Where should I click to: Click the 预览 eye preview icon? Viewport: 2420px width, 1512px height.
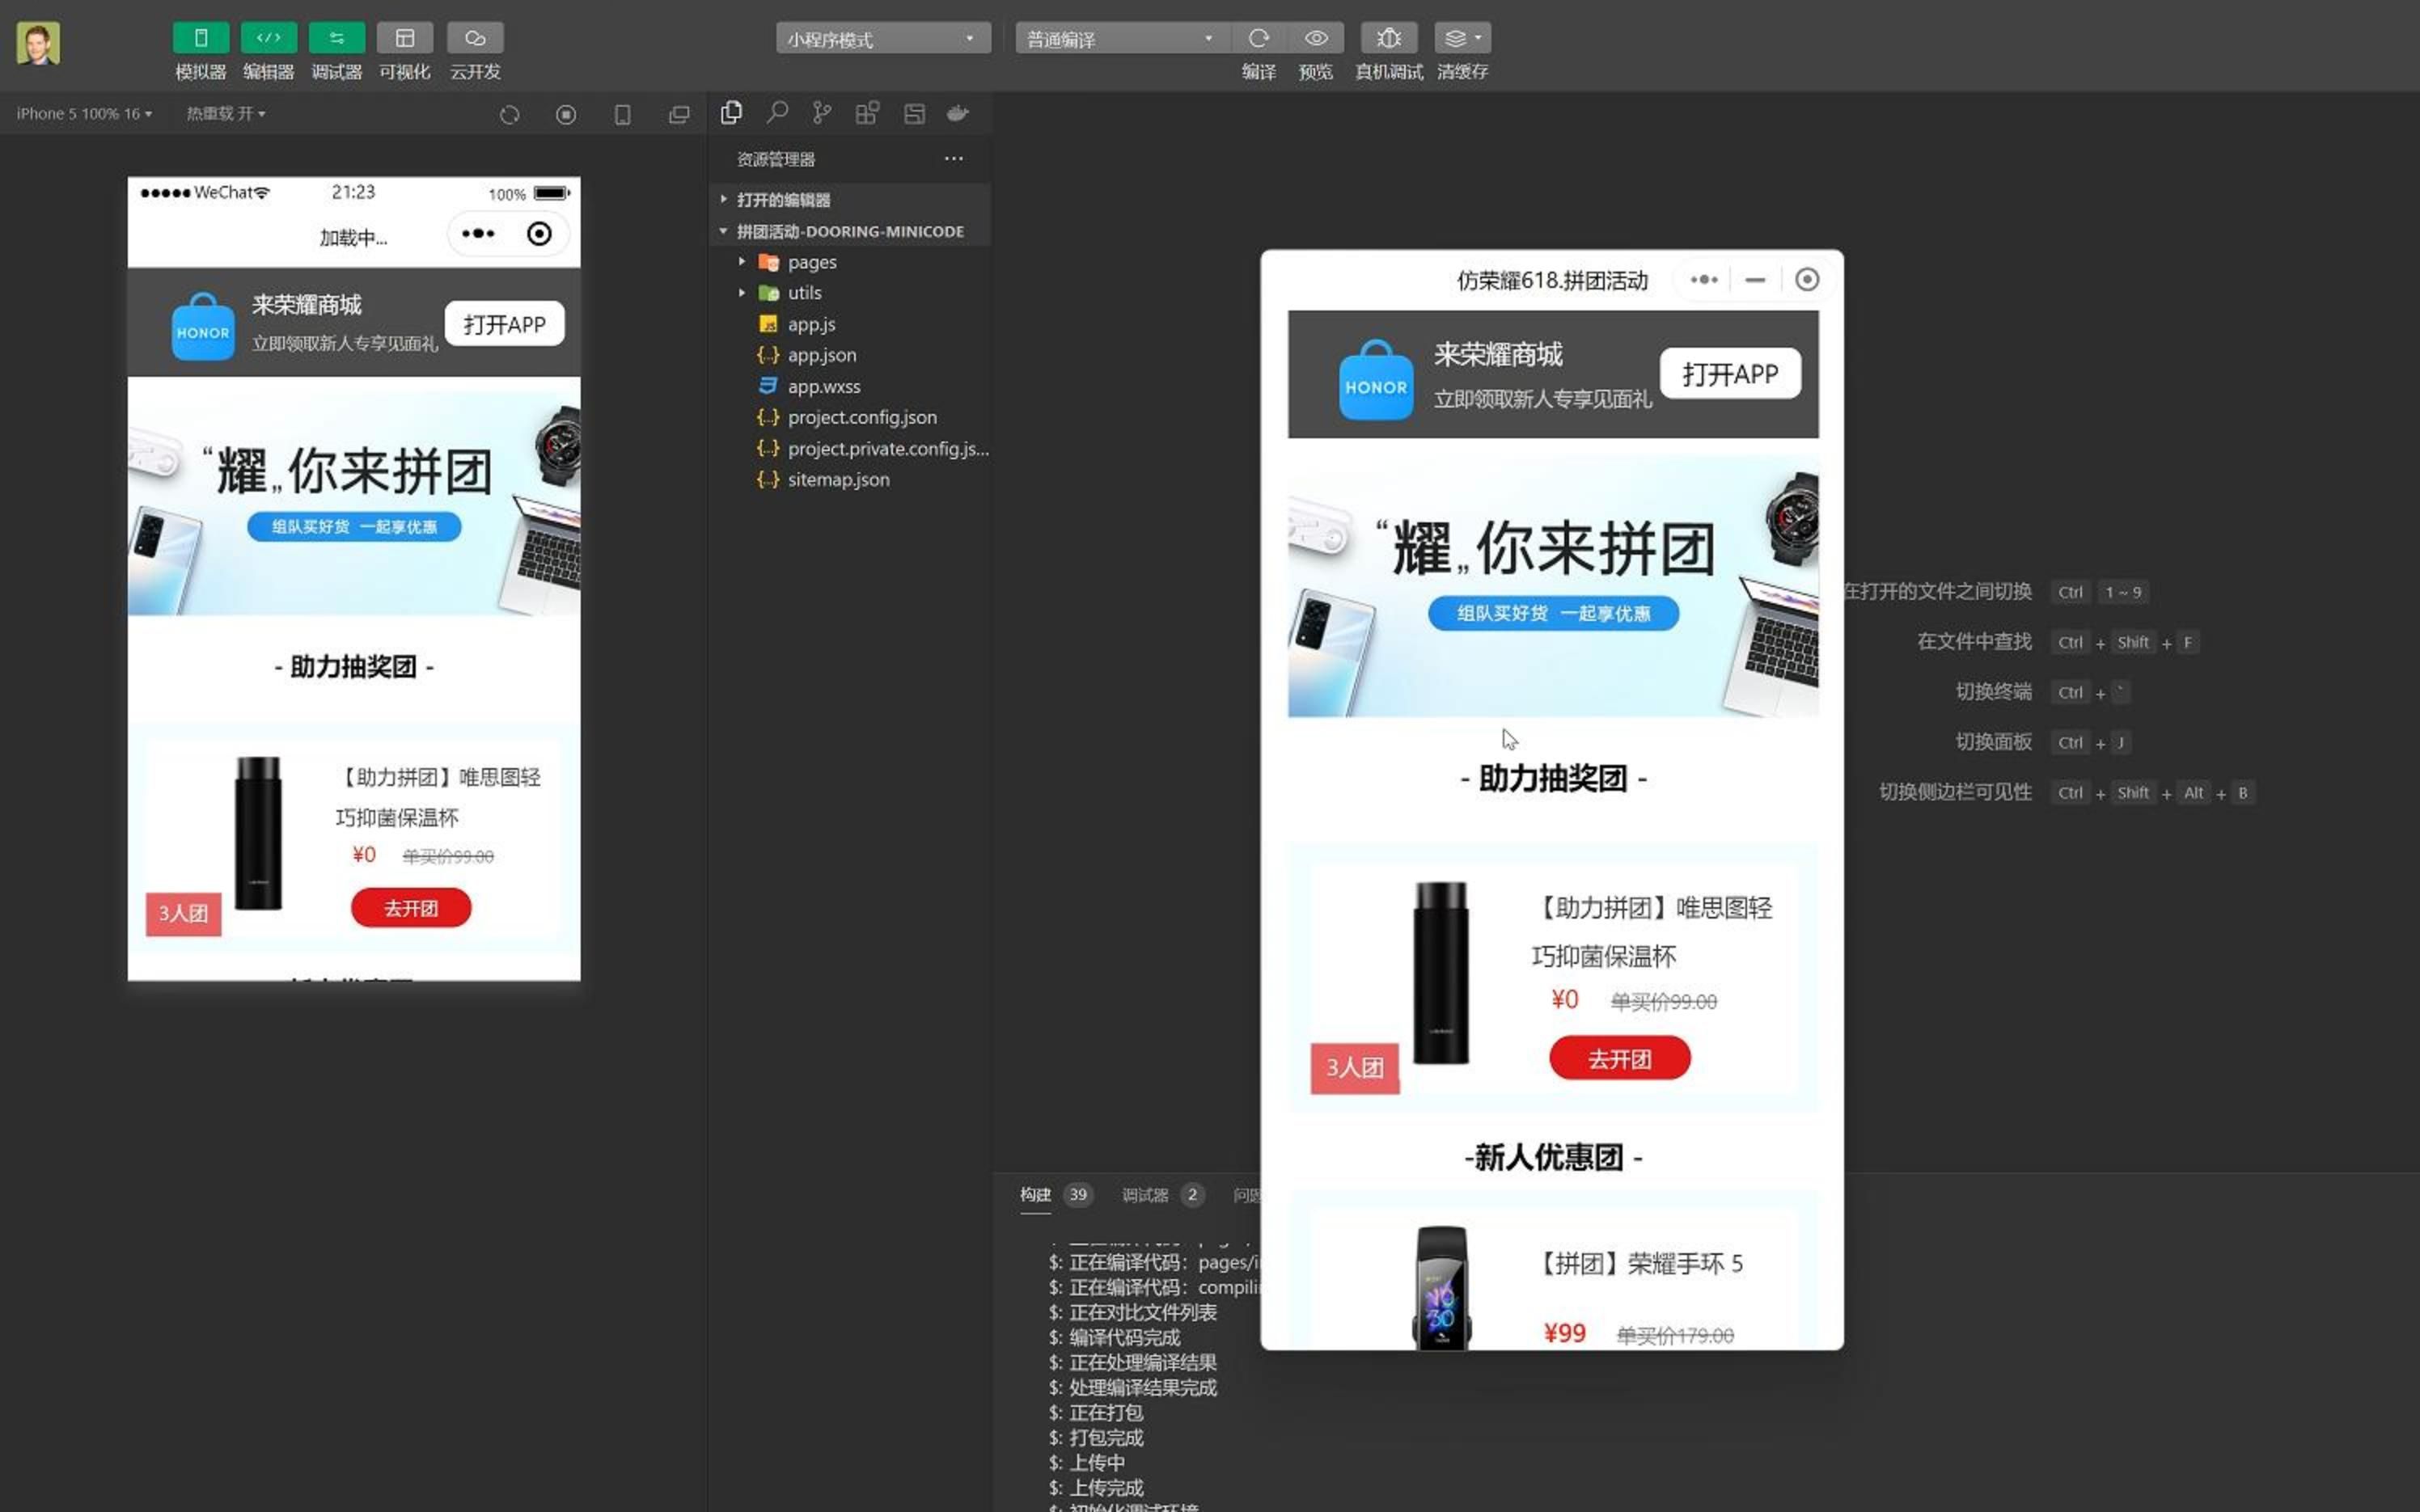tap(1315, 38)
